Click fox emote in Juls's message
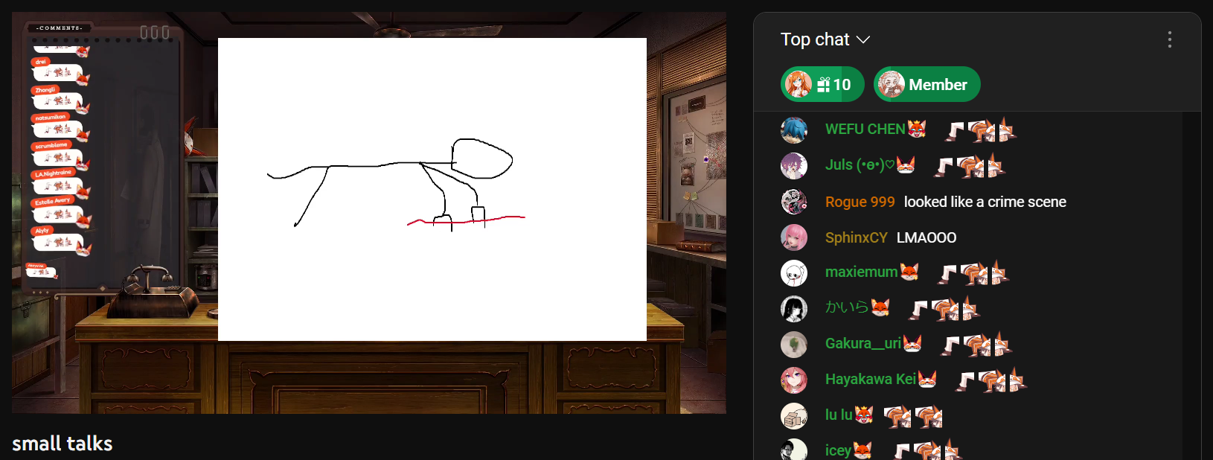The image size is (1213, 460). [970, 166]
